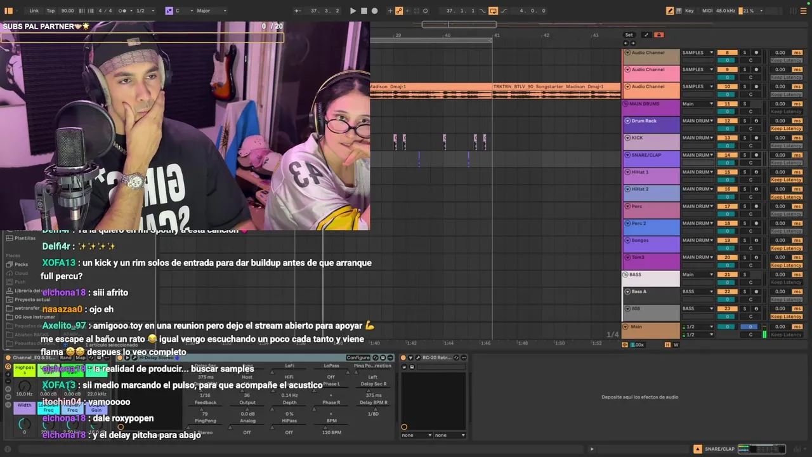The height and width of the screenshot is (457, 812).
Task: Adjust the Width macro knob
Action: (x=24, y=423)
